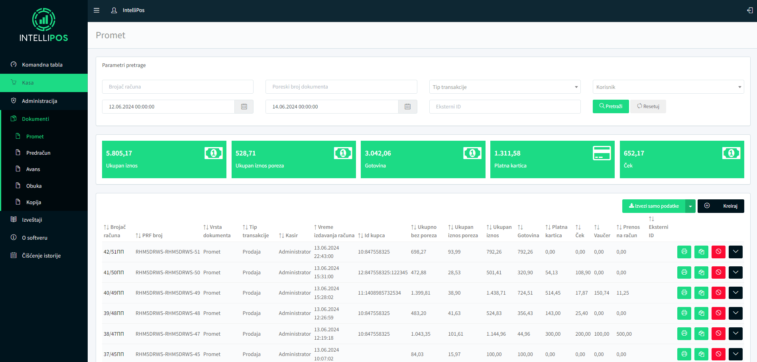Print receipt for invoice 42/51
Viewport: 757px width, 362px height.
(684, 252)
